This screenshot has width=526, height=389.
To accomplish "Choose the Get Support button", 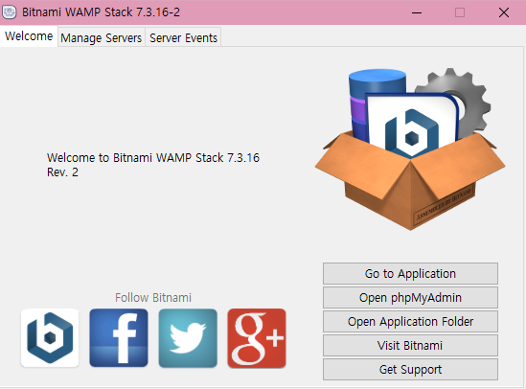I will pos(410,370).
